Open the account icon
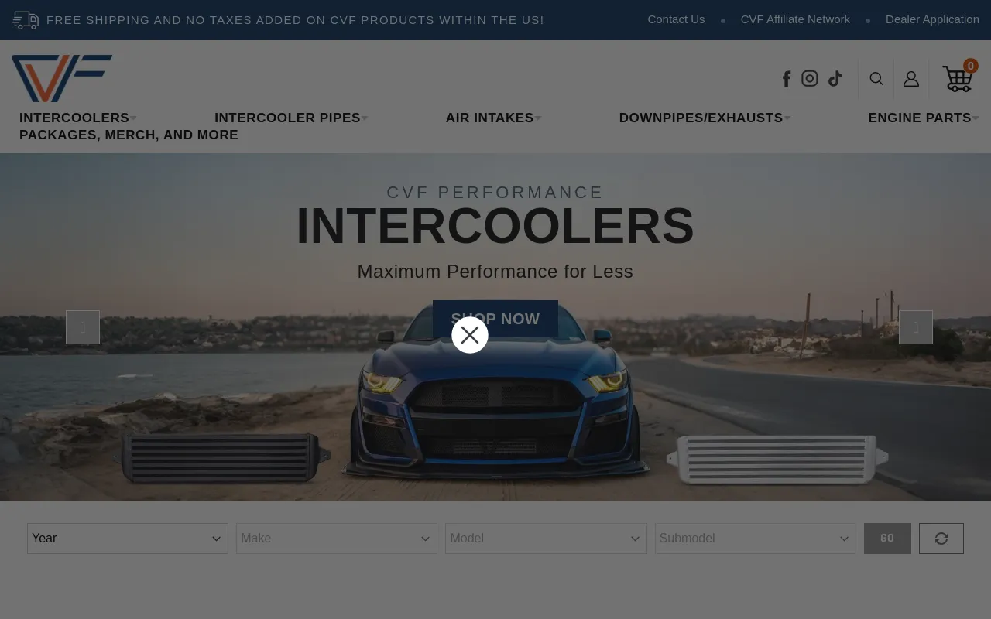 click(x=911, y=79)
